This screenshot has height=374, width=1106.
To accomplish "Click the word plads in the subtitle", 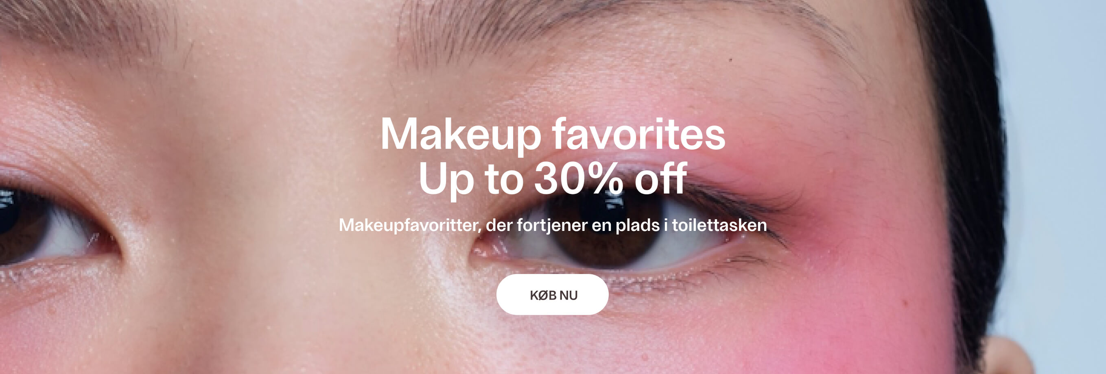I will click(x=638, y=226).
